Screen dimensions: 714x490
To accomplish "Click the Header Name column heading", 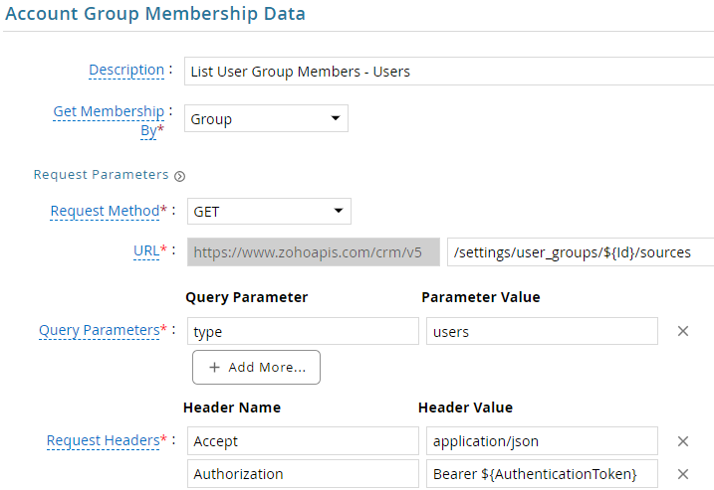I will pos(232,408).
